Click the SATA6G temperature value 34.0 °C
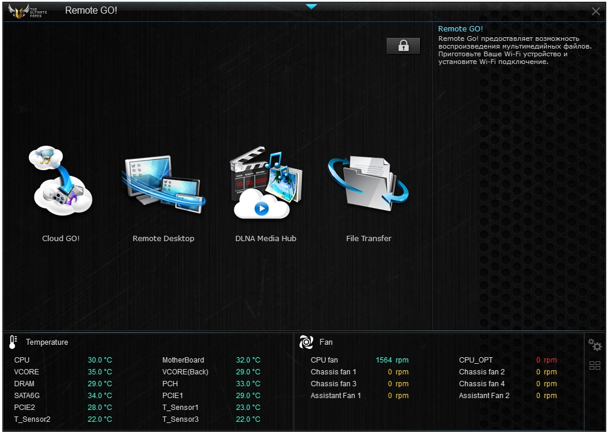Image resolution: width=608 pixels, height=436 pixels. [100, 396]
